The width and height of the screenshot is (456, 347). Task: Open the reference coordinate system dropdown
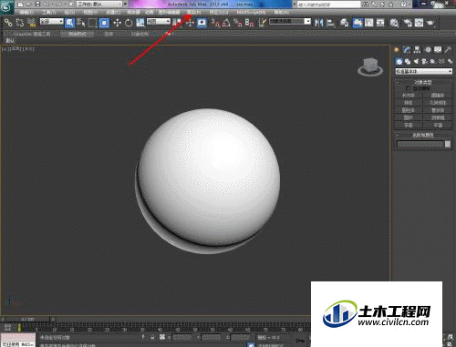click(x=159, y=22)
